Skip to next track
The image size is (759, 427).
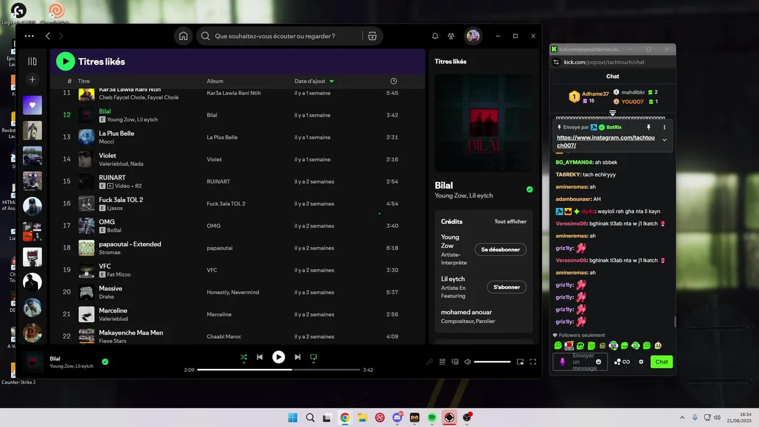coord(298,357)
